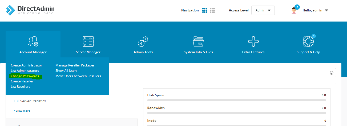Open the Extra Features plus icon

pos(253,42)
